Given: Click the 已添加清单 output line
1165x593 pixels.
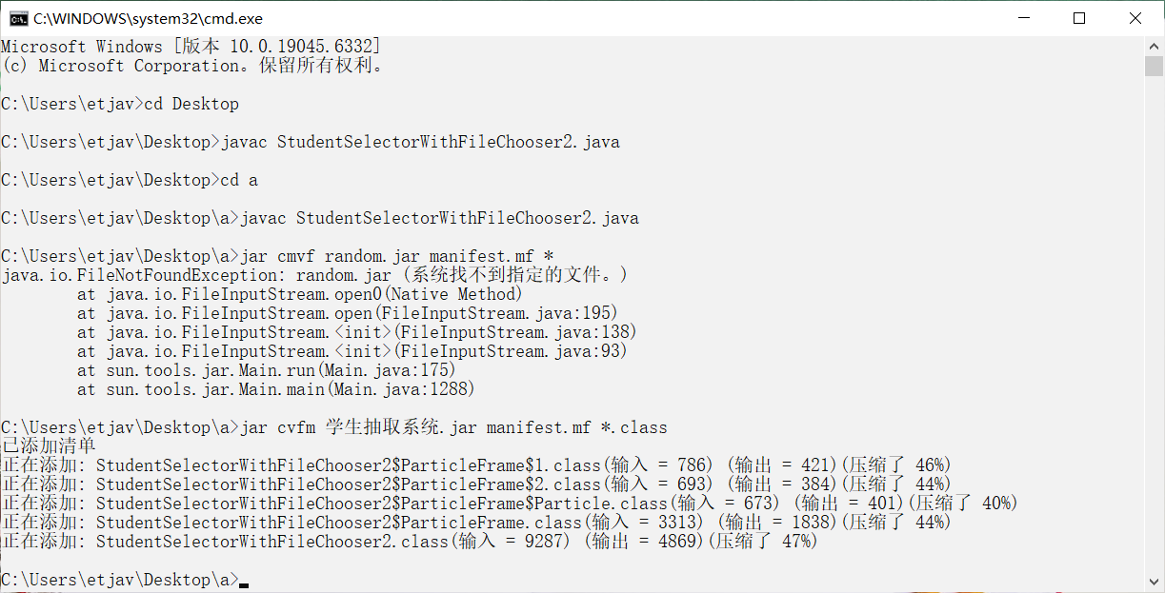Looking at the screenshot, I should 48,446.
